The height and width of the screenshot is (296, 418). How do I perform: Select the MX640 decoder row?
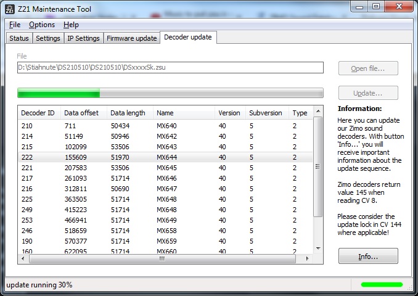166,126
